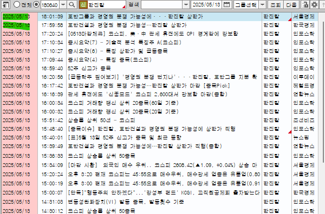The width and height of the screenshot is (325, 214).
Task: Expand the 검색 keyword dropdown arrow
Action: 186,4
